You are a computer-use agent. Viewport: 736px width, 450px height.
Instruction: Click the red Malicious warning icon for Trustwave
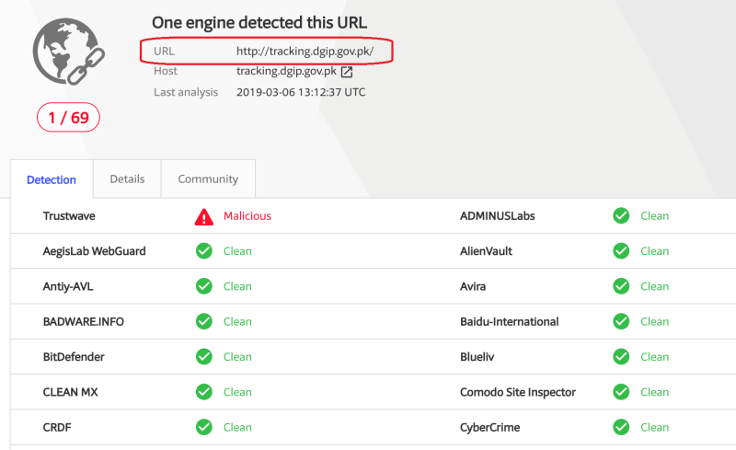[x=204, y=216]
